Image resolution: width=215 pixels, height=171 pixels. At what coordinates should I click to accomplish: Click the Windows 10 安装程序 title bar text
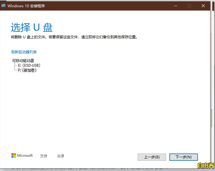[26, 6]
